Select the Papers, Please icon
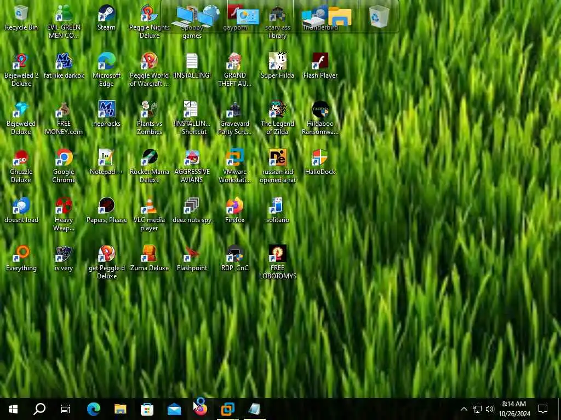561x420 pixels. [x=106, y=211]
